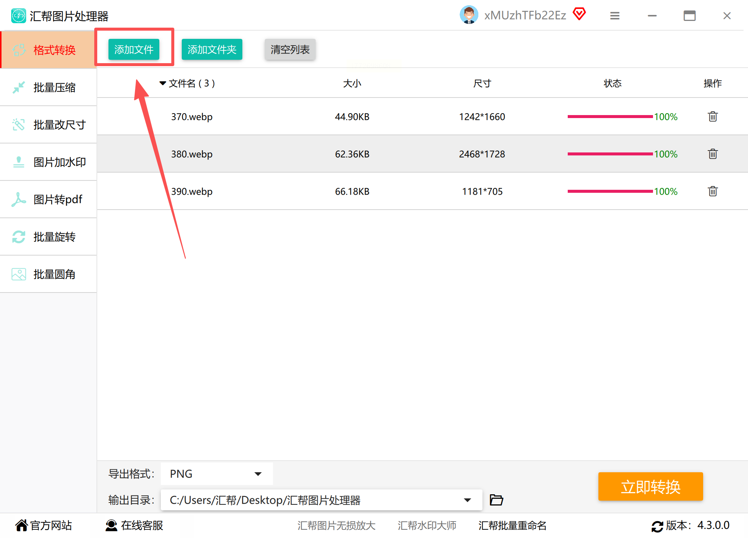Click trash icon for 380.webp
This screenshot has height=538, width=748.
point(712,154)
